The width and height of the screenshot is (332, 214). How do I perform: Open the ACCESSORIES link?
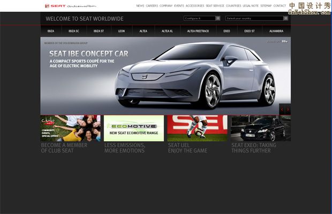[195, 6]
